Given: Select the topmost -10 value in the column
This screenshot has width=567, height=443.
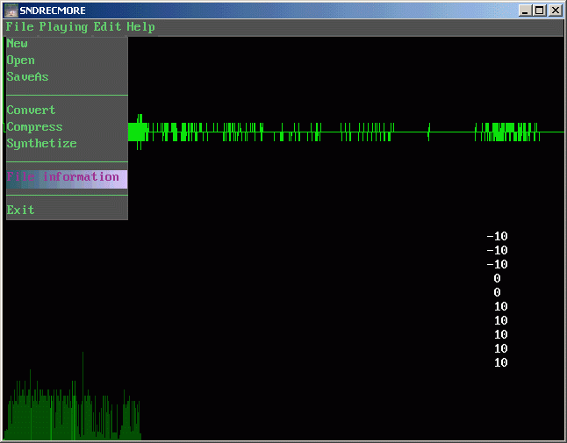Looking at the screenshot, I should [x=497, y=237].
